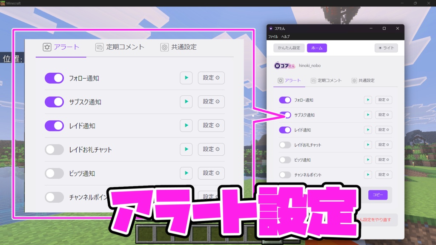Viewport: 436px width, 245px height.
Task: Play フォロー通知 test in magnified panel
Action: pos(186,78)
